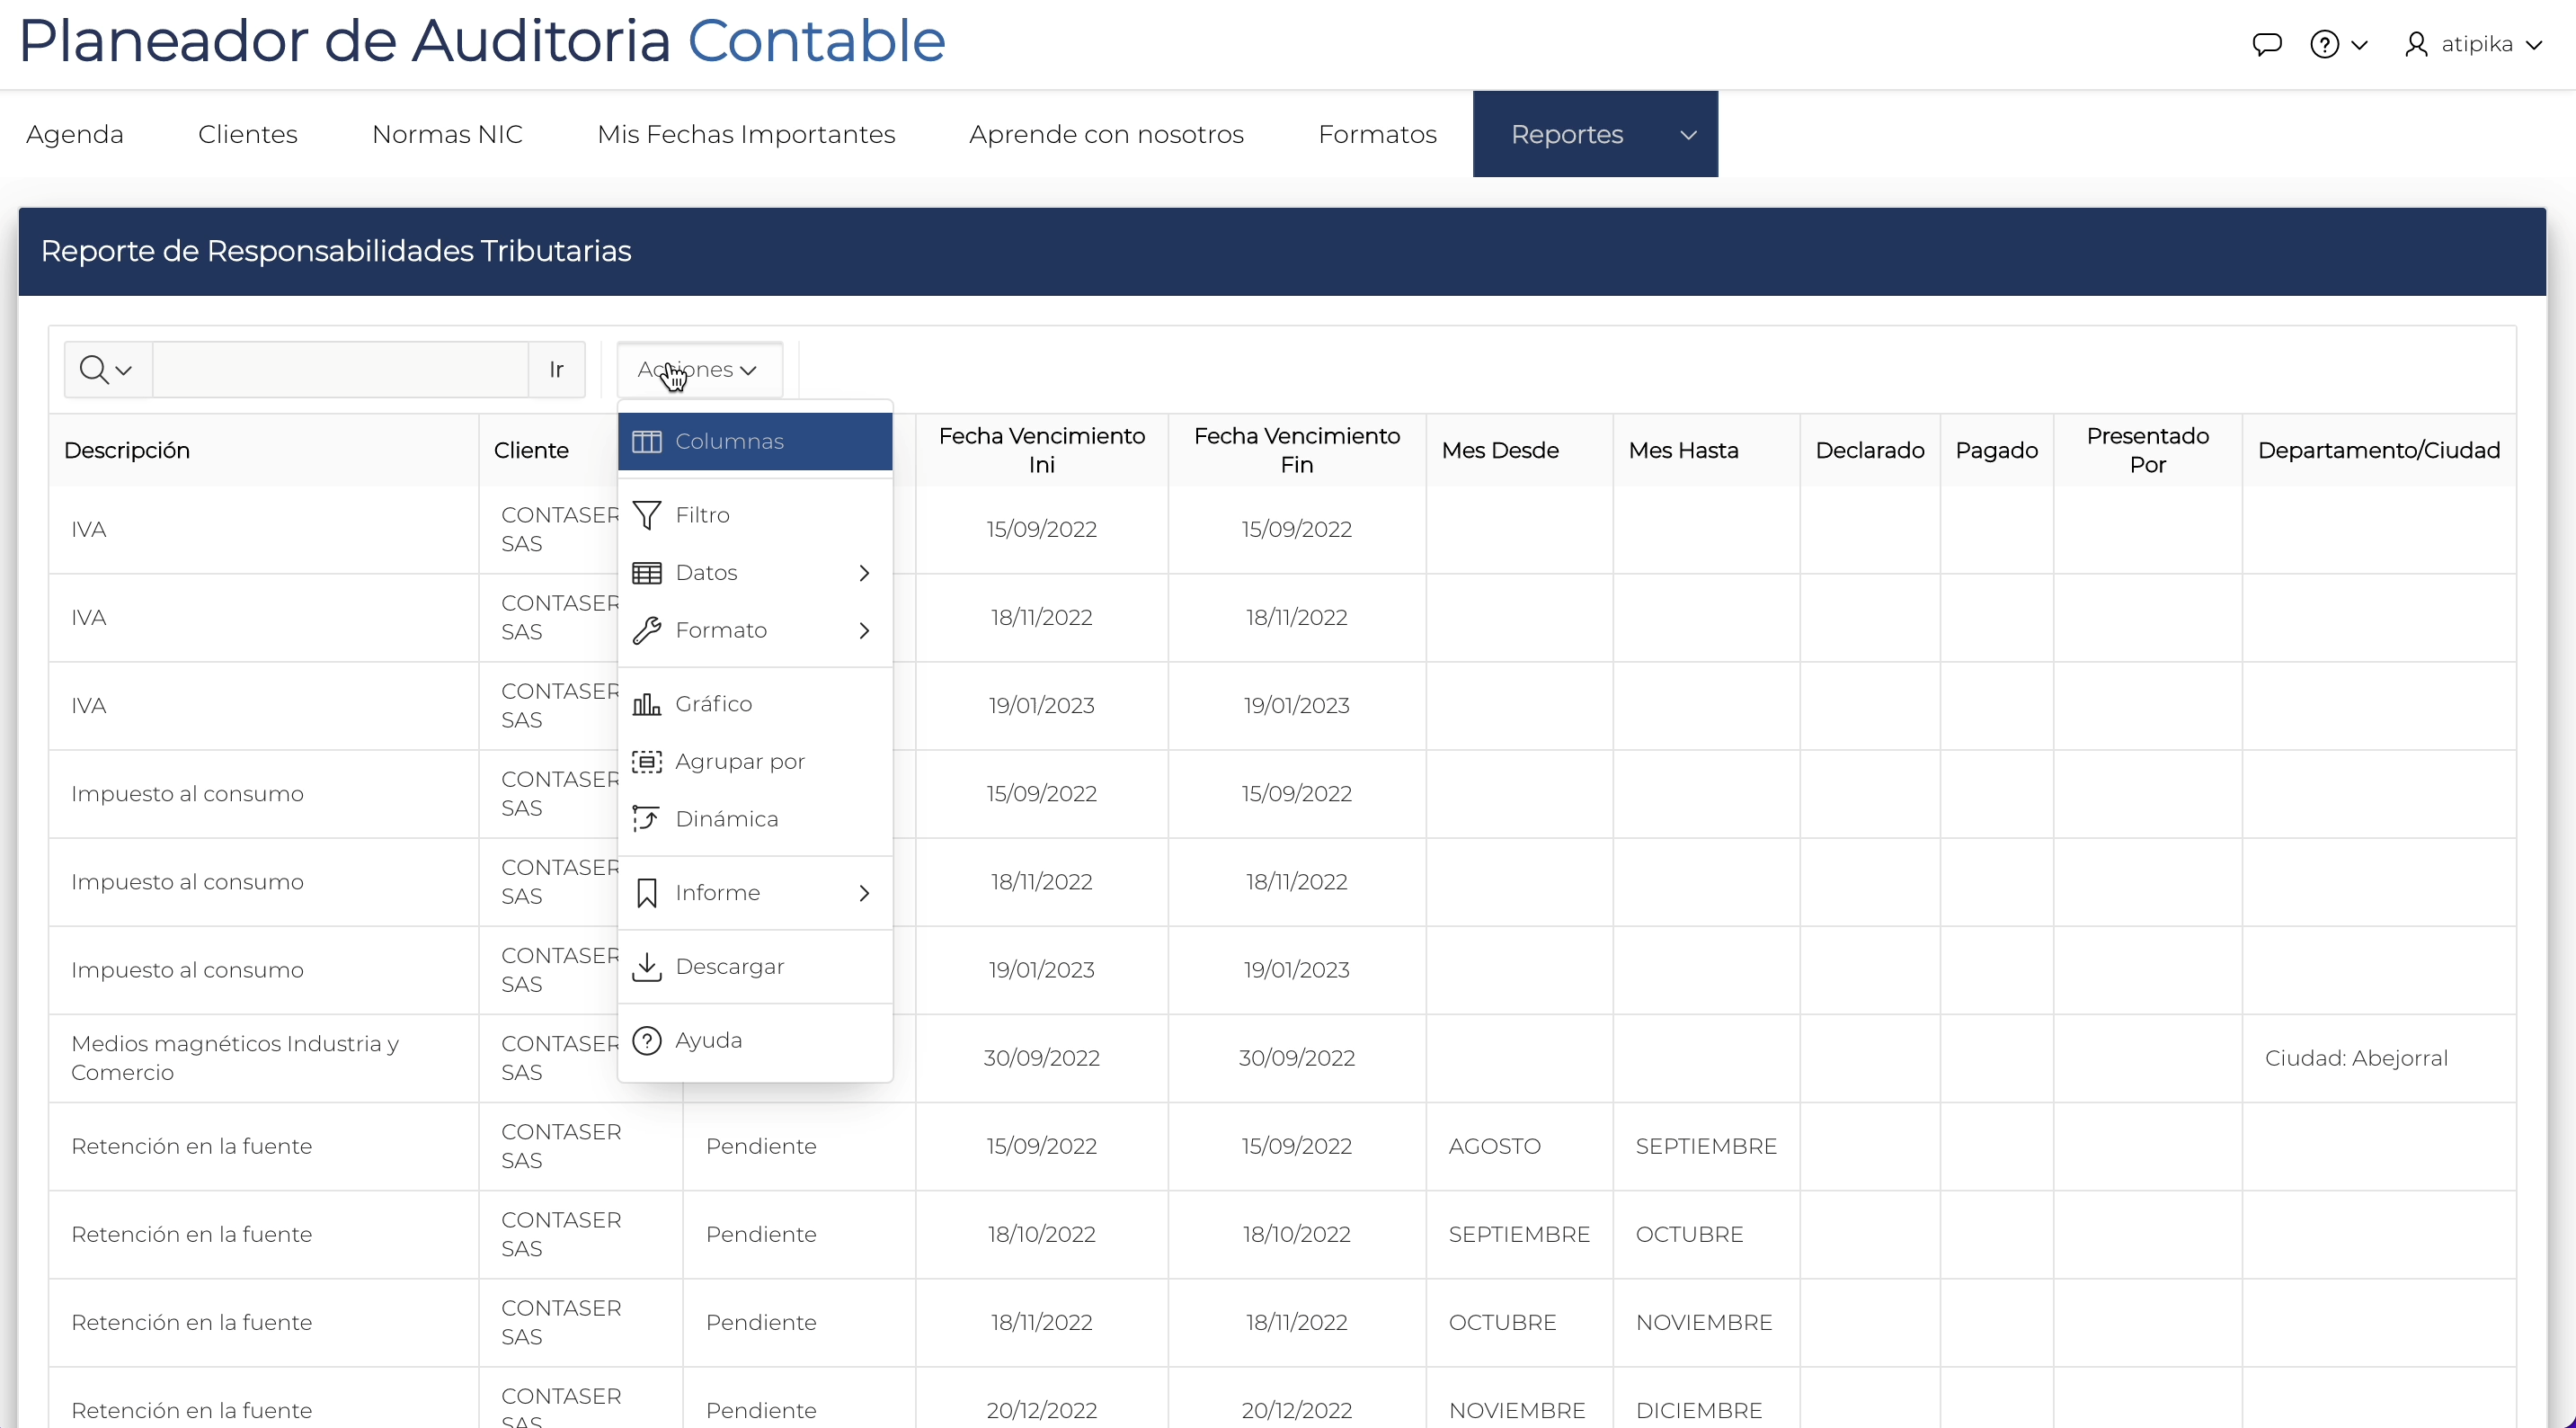Select Agrupar por menu entry
Image resolution: width=2576 pixels, height=1428 pixels.
(x=755, y=762)
